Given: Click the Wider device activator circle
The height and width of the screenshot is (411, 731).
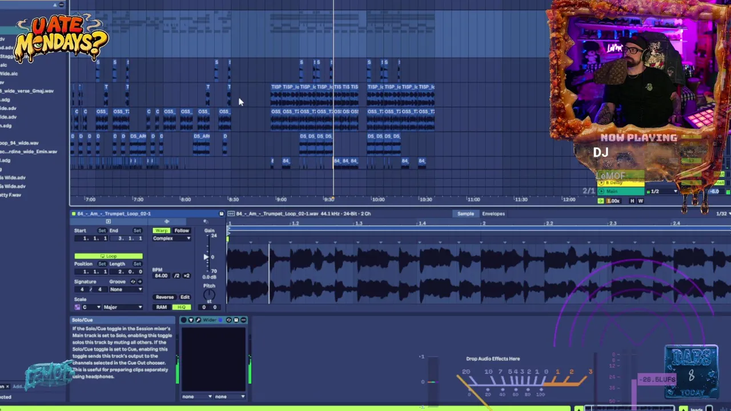Looking at the screenshot, I should tap(183, 320).
